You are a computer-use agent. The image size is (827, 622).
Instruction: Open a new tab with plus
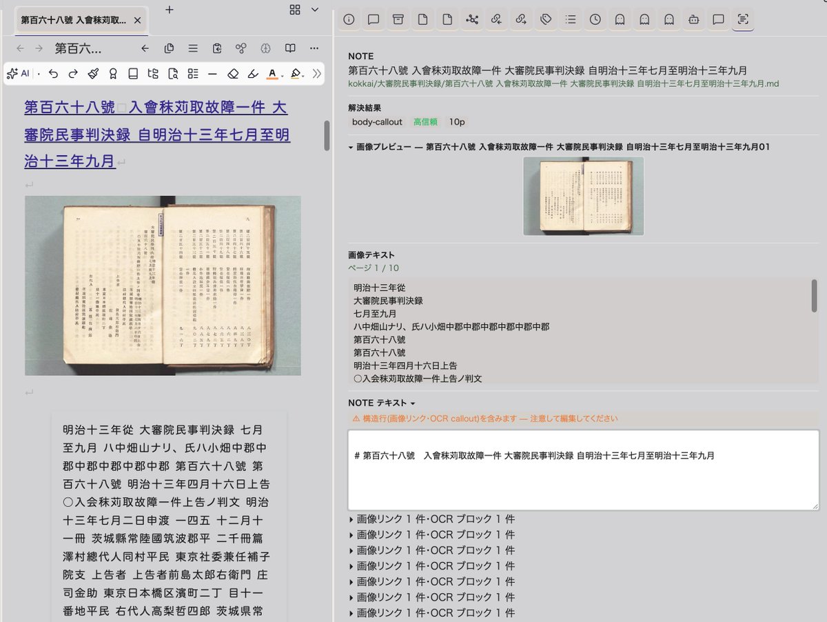point(170,10)
